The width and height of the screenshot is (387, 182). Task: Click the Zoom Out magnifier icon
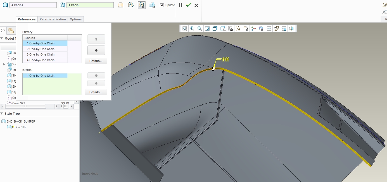pyautogui.click(x=200, y=28)
